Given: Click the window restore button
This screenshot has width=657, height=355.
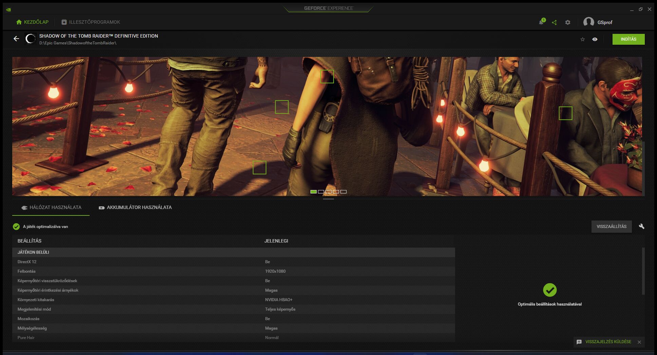Looking at the screenshot, I should click(x=641, y=9).
